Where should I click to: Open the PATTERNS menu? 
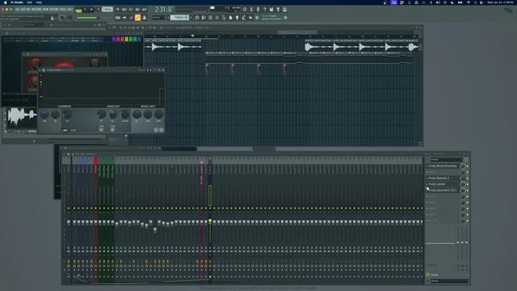[37, 10]
